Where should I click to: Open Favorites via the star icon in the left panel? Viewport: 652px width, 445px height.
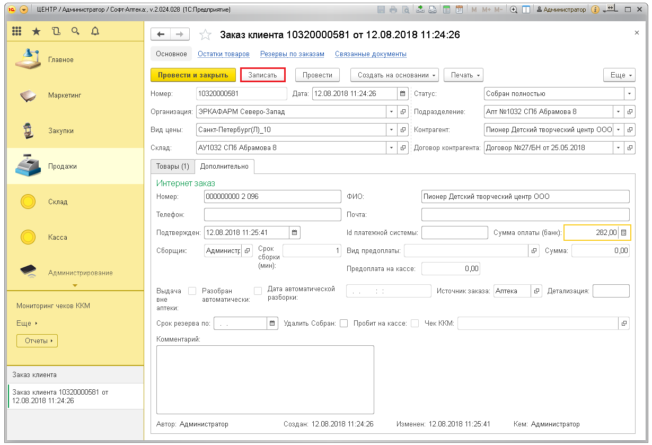point(36,31)
